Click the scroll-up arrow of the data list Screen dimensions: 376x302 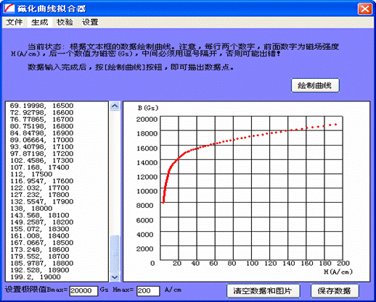[x=115, y=106]
